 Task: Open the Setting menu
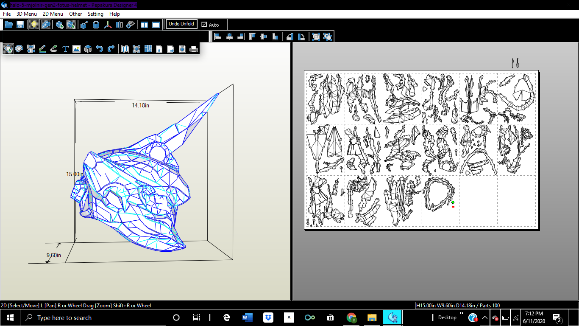point(95,14)
